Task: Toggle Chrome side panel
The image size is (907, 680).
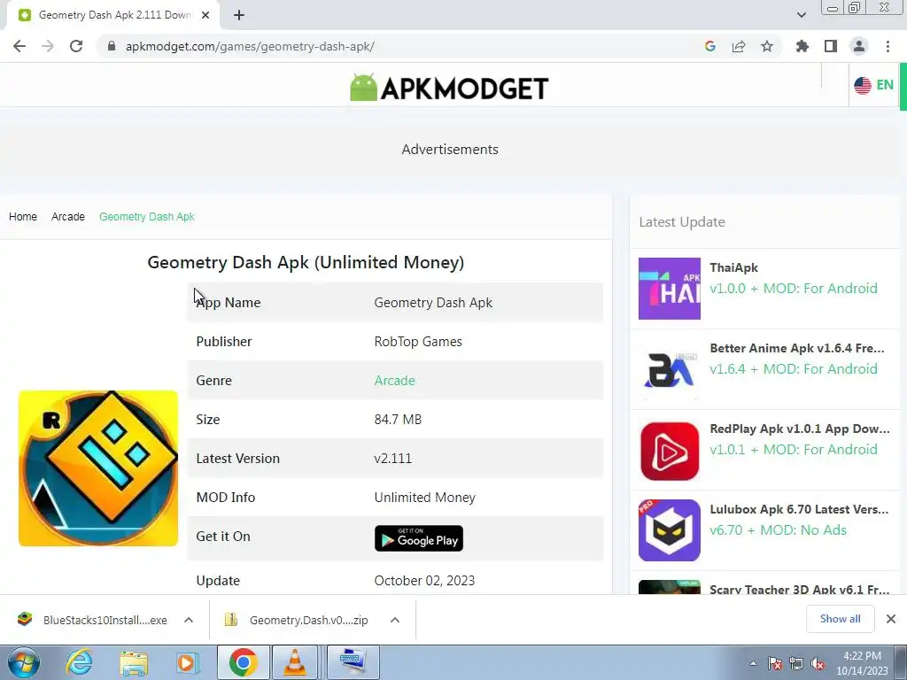Action: (x=831, y=46)
